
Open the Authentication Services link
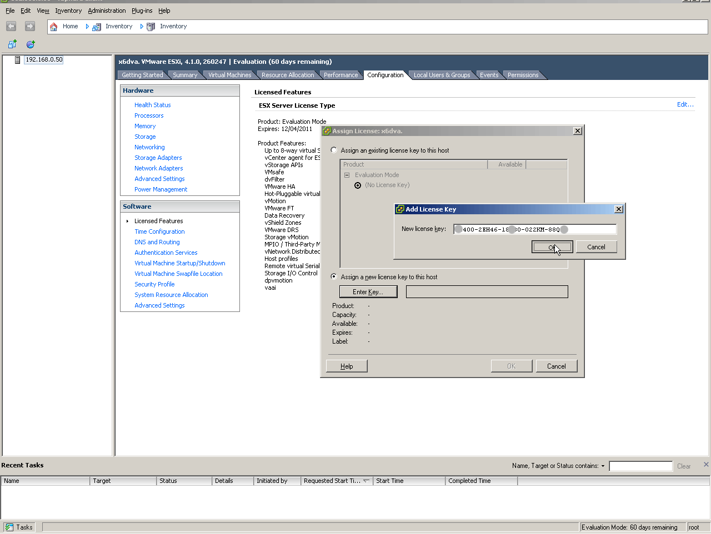pos(166,253)
